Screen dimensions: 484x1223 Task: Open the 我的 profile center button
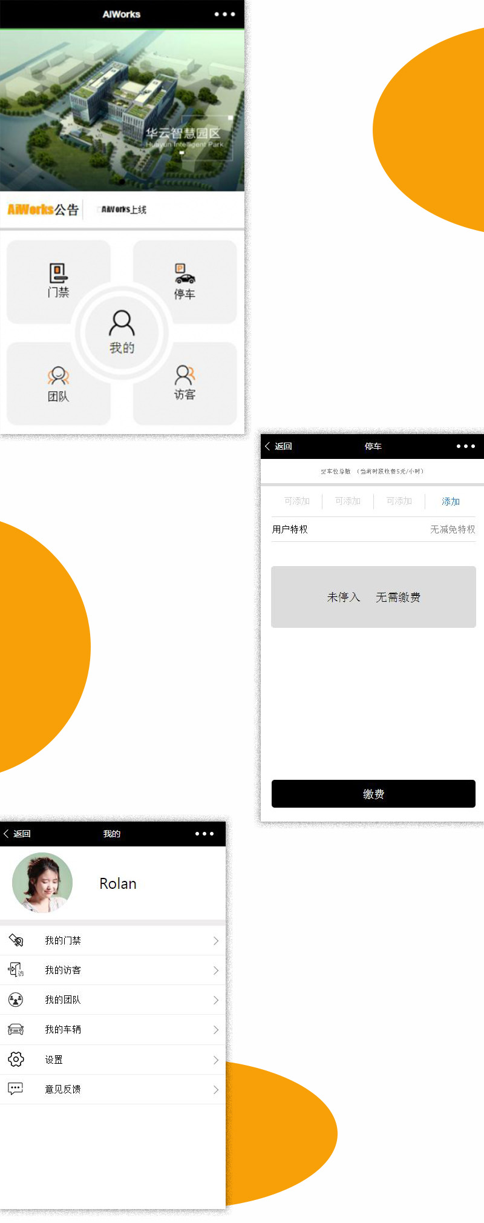coord(122,332)
